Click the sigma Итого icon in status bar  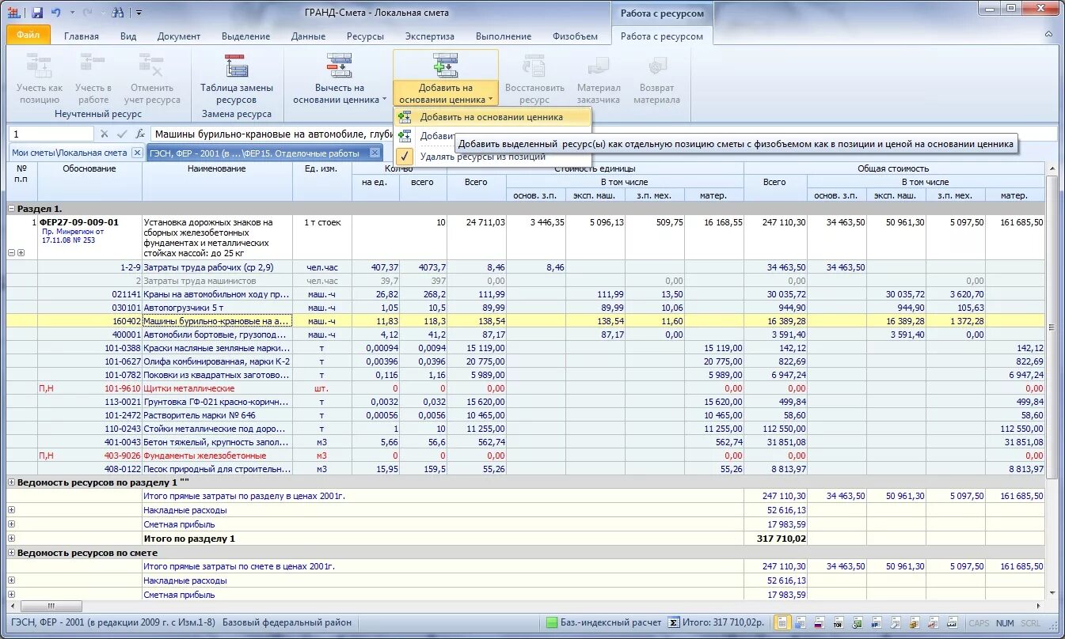[674, 623]
